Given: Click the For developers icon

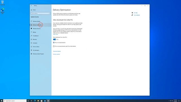Looking at the screenshot, I should (x=31, y=50).
